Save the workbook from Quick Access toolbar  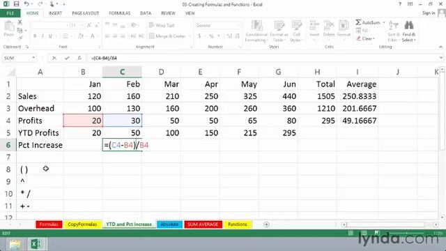[x=16, y=4]
